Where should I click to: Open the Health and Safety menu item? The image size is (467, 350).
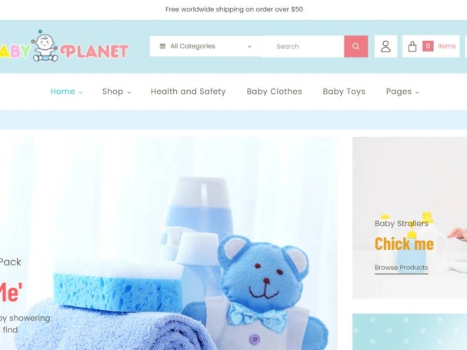[x=188, y=92]
